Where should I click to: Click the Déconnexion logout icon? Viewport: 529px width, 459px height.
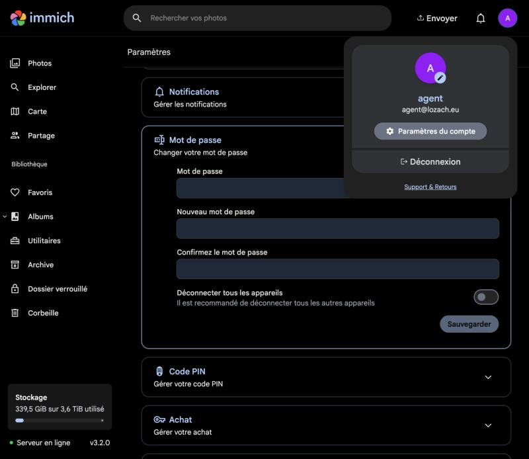click(x=403, y=161)
